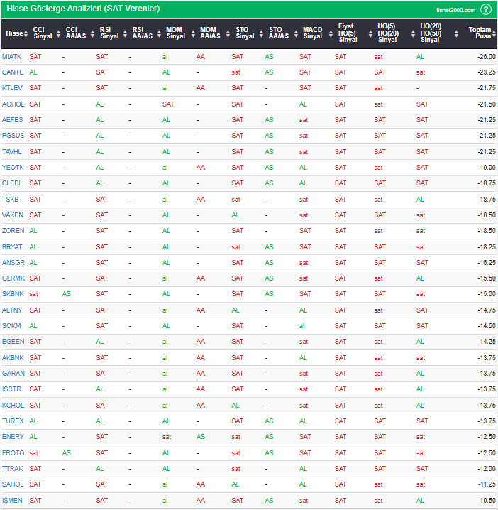Click the help question mark icon

(x=485, y=9)
